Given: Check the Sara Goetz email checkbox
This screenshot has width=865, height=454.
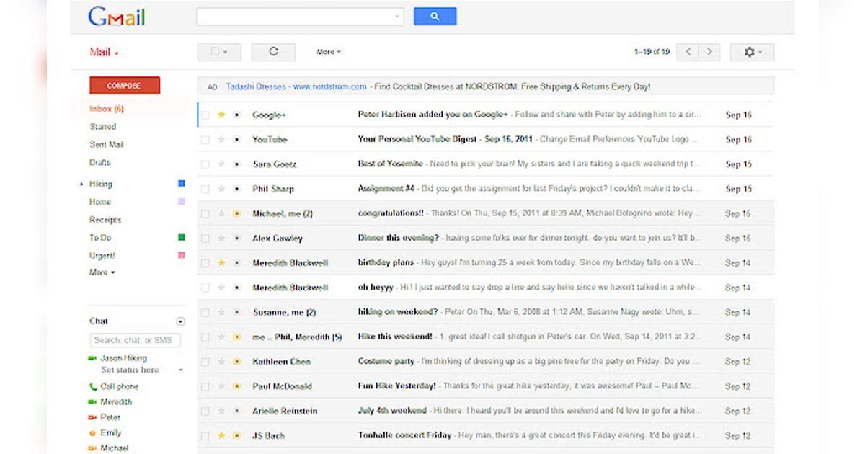Looking at the screenshot, I should point(205,164).
